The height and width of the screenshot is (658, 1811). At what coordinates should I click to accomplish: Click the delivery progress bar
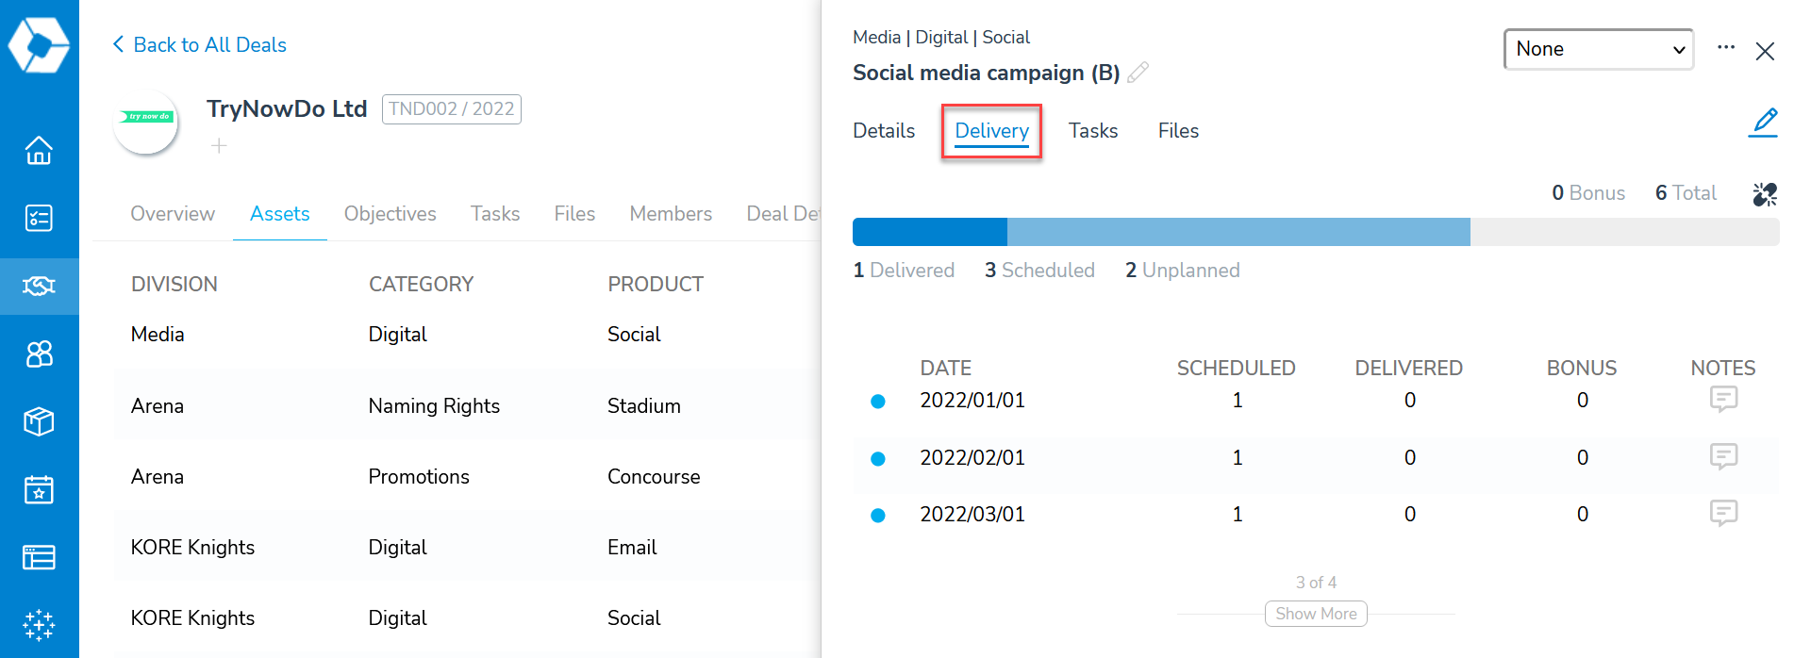pyautogui.click(x=1315, y=232)
